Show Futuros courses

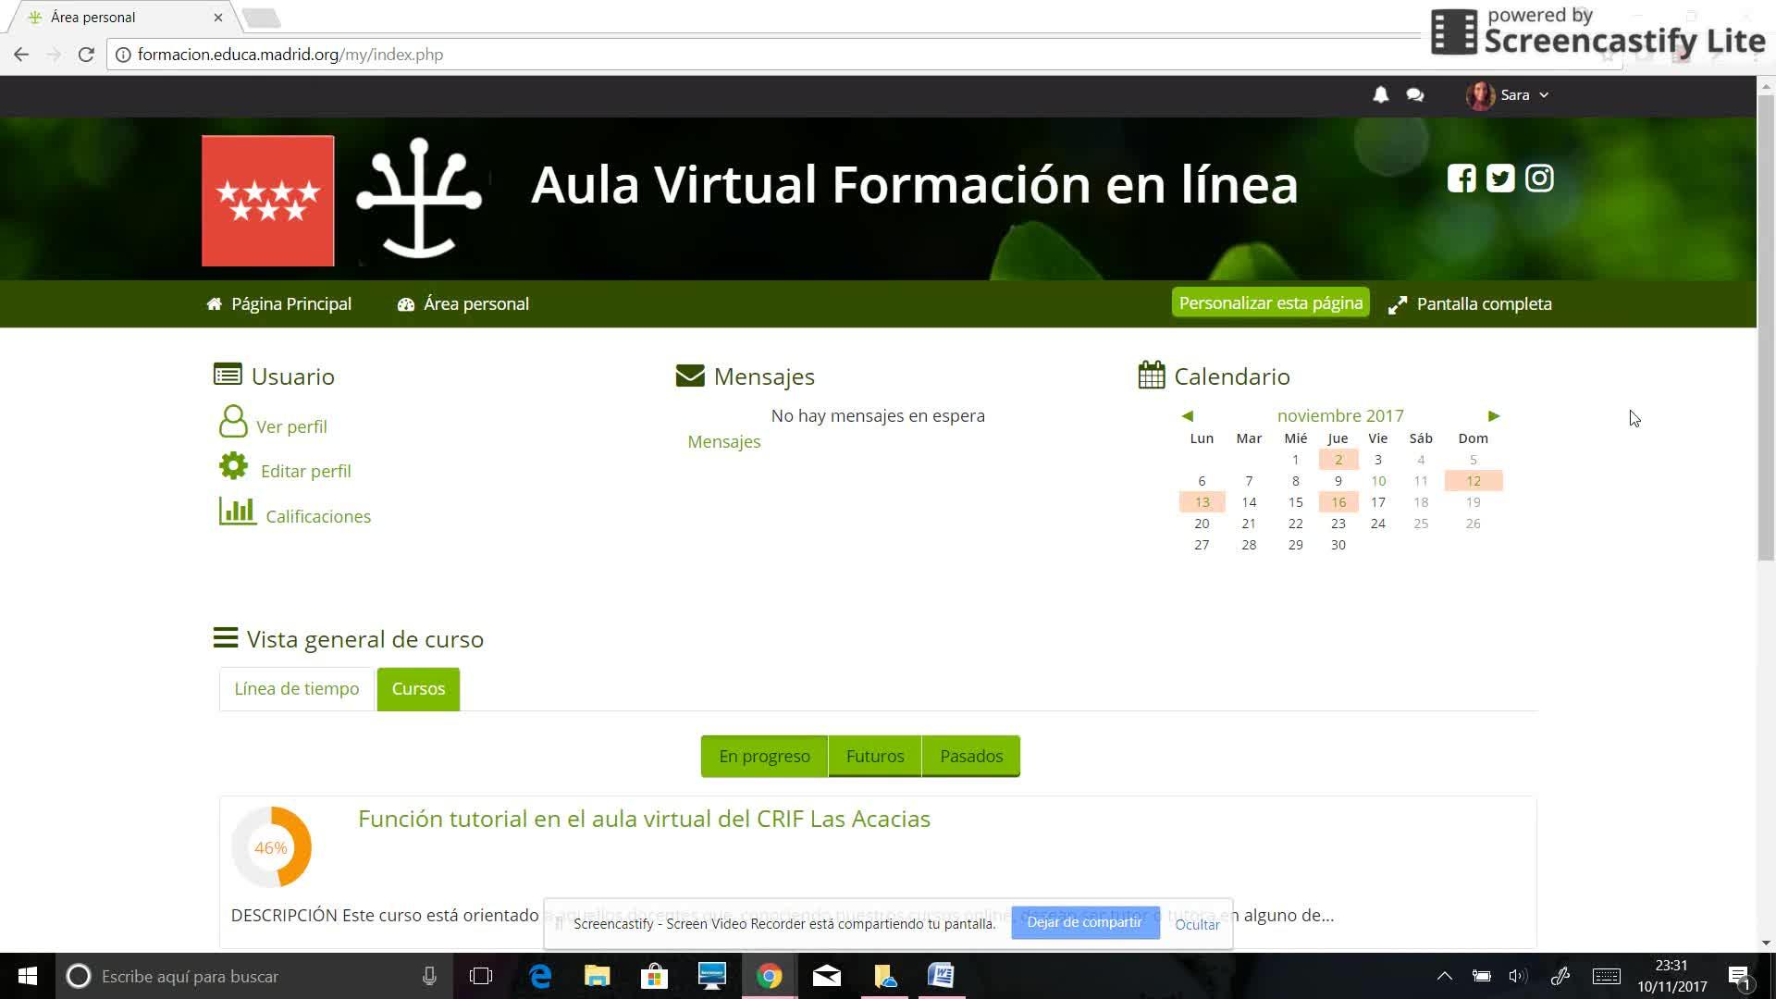[874, 757]
